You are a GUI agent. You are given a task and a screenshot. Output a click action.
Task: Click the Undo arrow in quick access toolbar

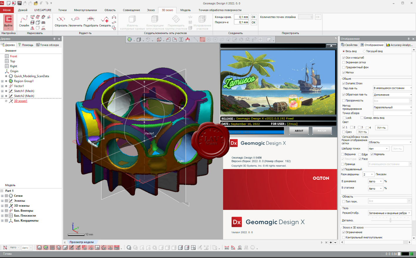(41, 3)
